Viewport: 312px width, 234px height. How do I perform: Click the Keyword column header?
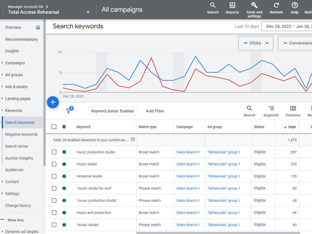pyautogui.click(x=83, y=127)
